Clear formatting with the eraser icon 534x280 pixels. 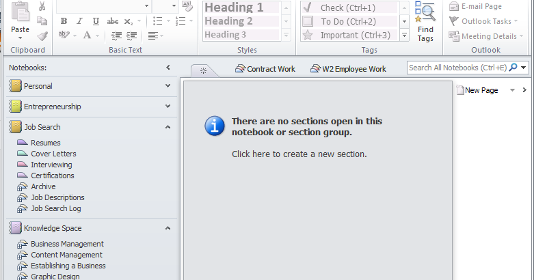point(187,5)
